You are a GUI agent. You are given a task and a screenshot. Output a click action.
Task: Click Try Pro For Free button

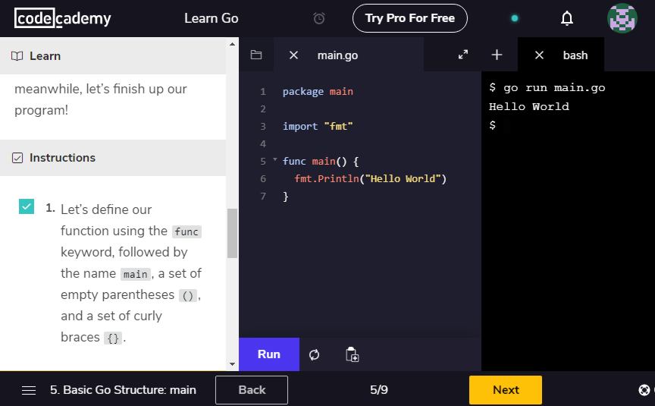coord(410,18)
